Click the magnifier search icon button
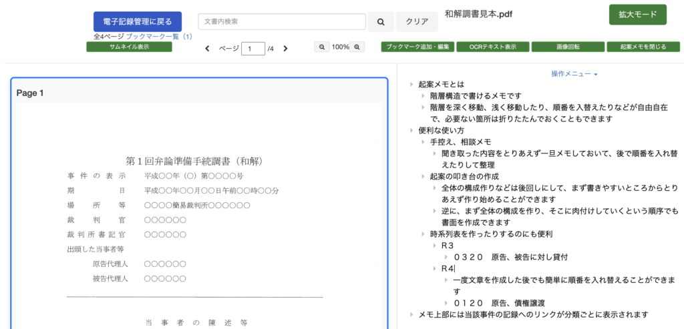The height and width of the screenshot is (329, 684). tap(381, 21)
